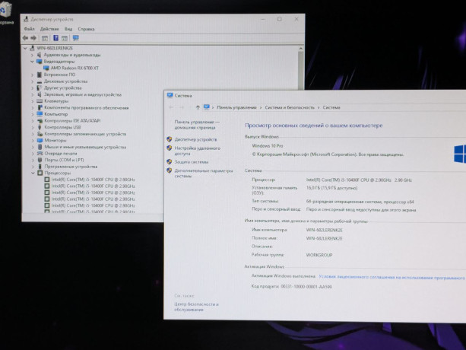This screenshot has width=466, height=350.
Task: Click the Windows 10 Pro edition text
Action: click(268, 146)
